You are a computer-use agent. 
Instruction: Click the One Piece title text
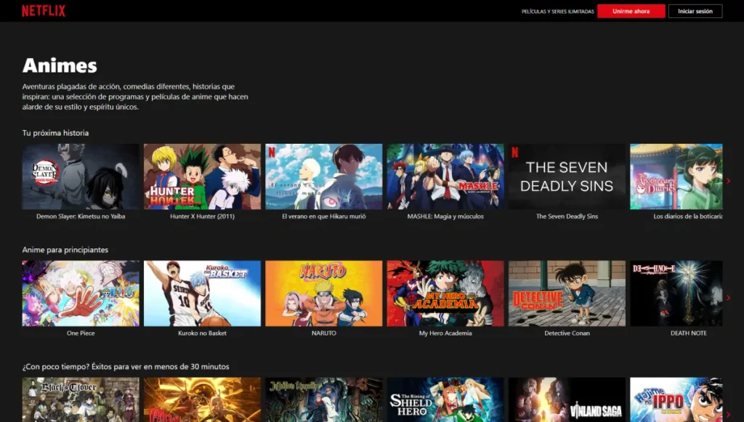(x=81, y=333)
